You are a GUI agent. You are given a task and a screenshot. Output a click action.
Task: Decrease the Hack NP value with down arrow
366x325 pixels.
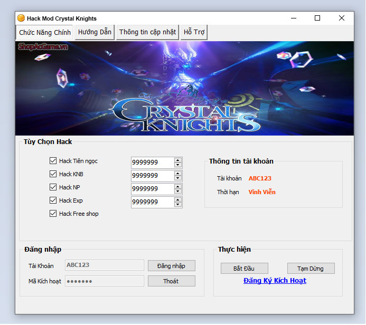pyautogui.click(x=178, y=191)
